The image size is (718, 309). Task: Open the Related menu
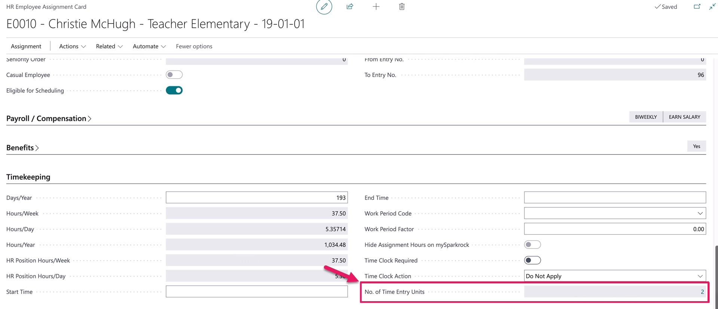tap(109, 46)
